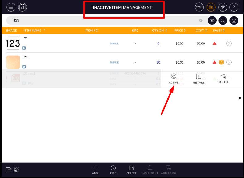Clear the search field text
Screen dimensions: 244x178
201,20
